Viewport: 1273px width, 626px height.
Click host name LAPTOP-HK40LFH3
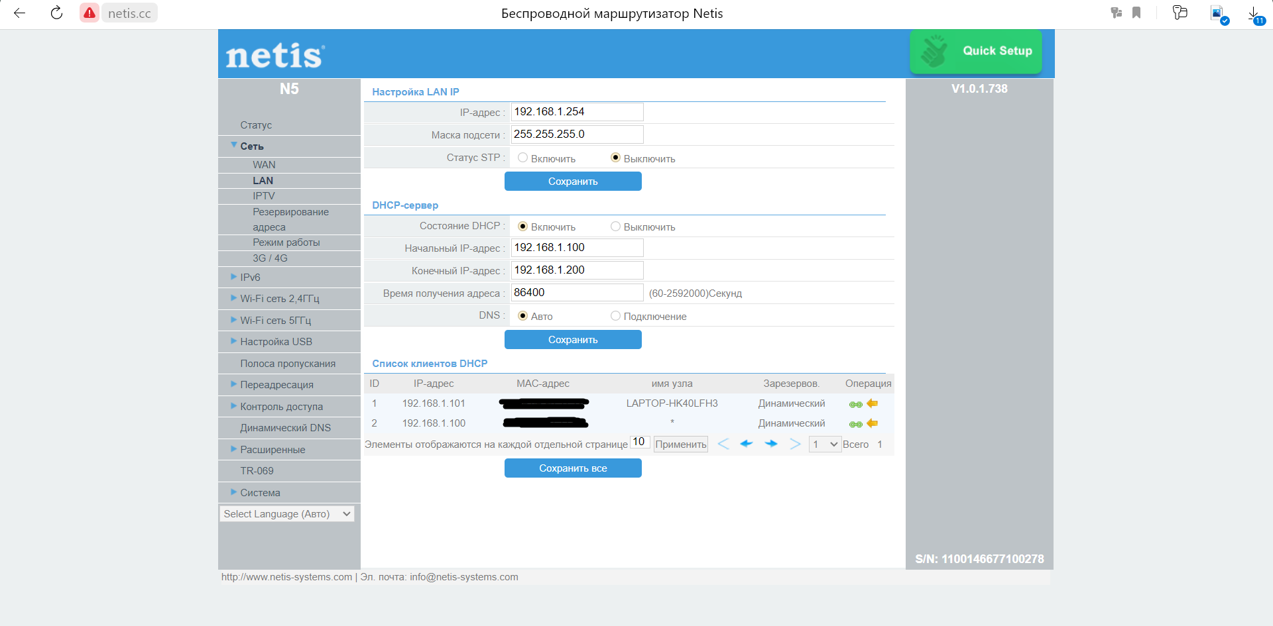672,403
